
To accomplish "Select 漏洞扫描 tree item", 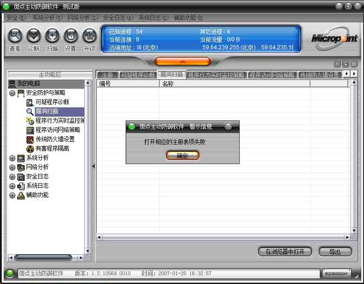I will 47,111.
